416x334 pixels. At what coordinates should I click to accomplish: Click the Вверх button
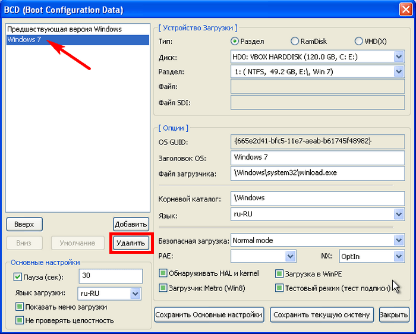(x=24, y=225)
